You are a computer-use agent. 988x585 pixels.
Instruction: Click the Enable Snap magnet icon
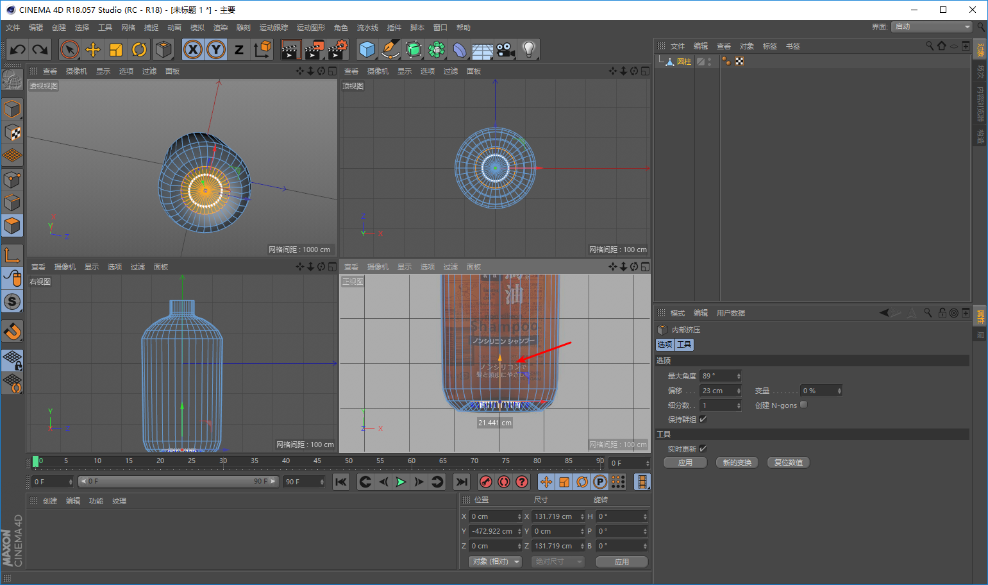click(12, 332)
